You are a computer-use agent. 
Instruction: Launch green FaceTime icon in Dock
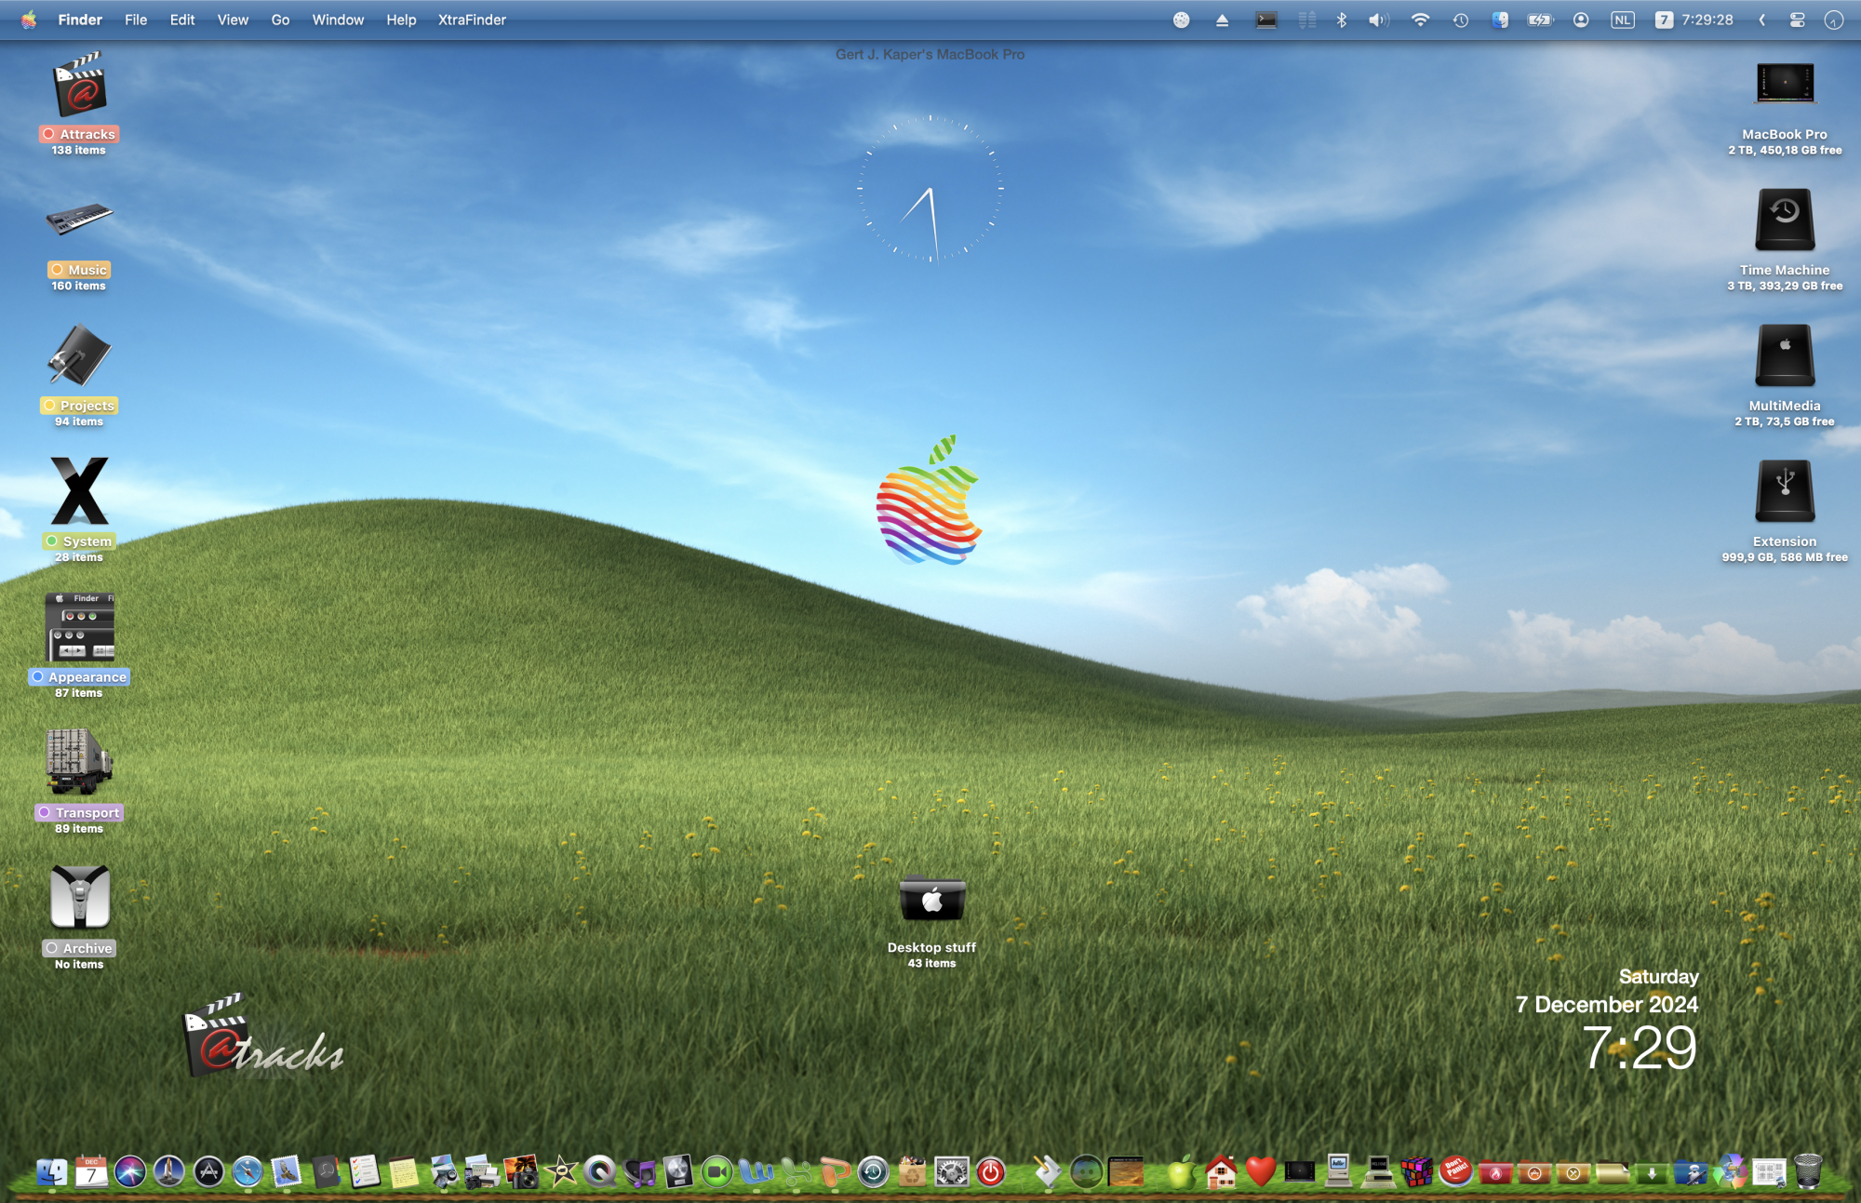pyautogui.click(x=717, y=1171)
